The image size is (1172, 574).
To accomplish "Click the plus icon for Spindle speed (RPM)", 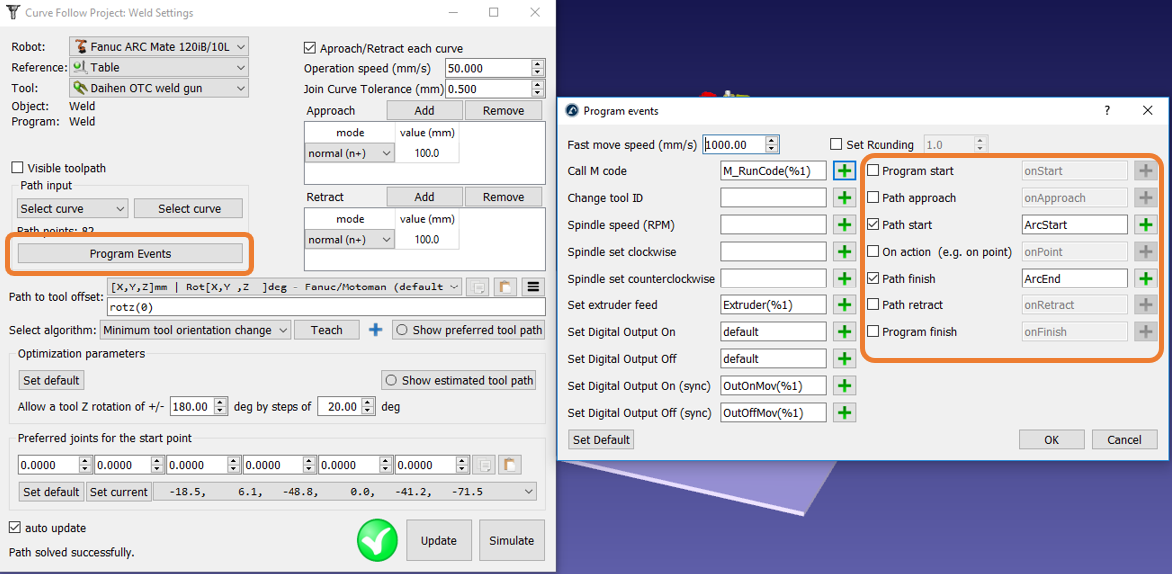I will pos(844,225).
